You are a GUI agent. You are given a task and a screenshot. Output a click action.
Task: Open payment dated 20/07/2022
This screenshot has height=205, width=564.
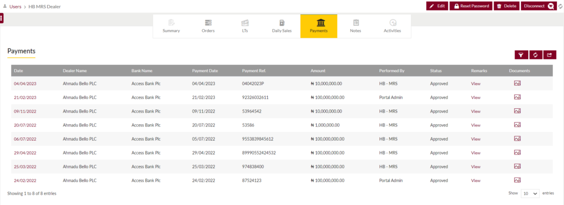coord(25,125)
